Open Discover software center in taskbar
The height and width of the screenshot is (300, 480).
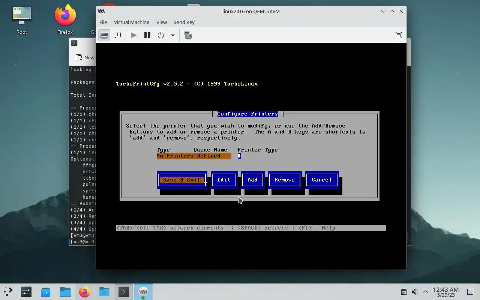click(x=46, y=292)
